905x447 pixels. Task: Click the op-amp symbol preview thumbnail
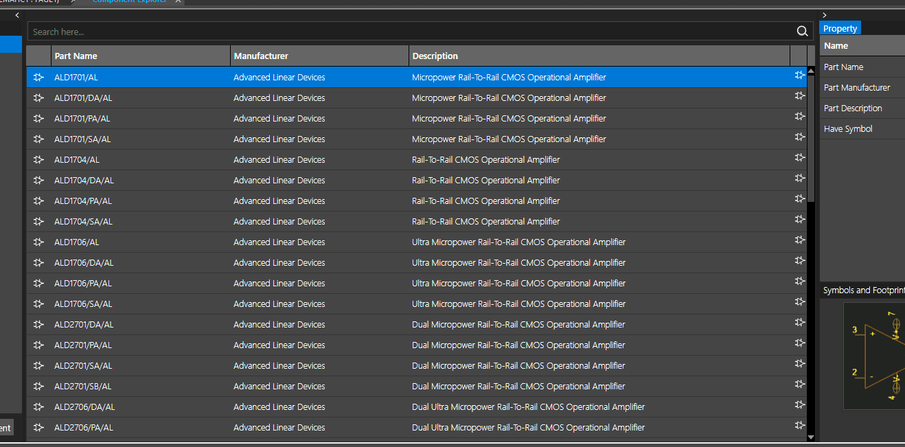click(874, 356)
